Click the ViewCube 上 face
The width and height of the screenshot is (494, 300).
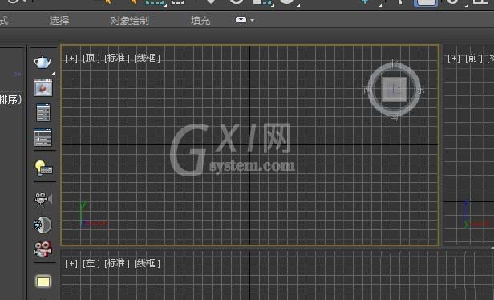[394, 90]
